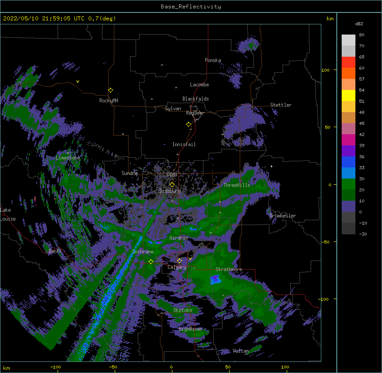Screen dimensions: 382x373
Task: Click the RockyMH label
Action: [109, 101]
